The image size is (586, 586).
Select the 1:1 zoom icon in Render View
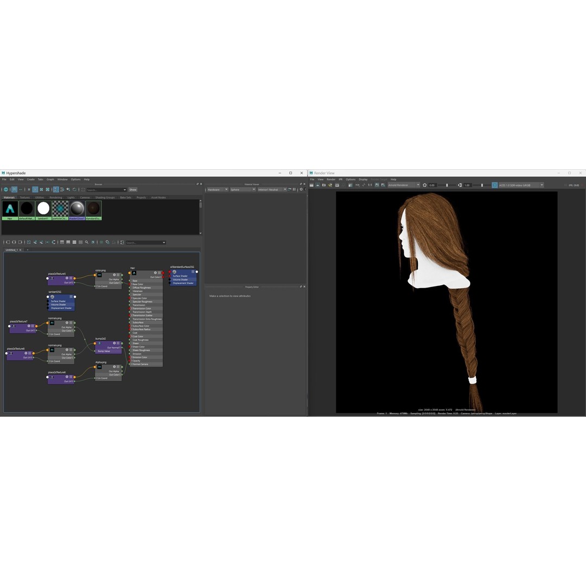click(x=369, y=184)
